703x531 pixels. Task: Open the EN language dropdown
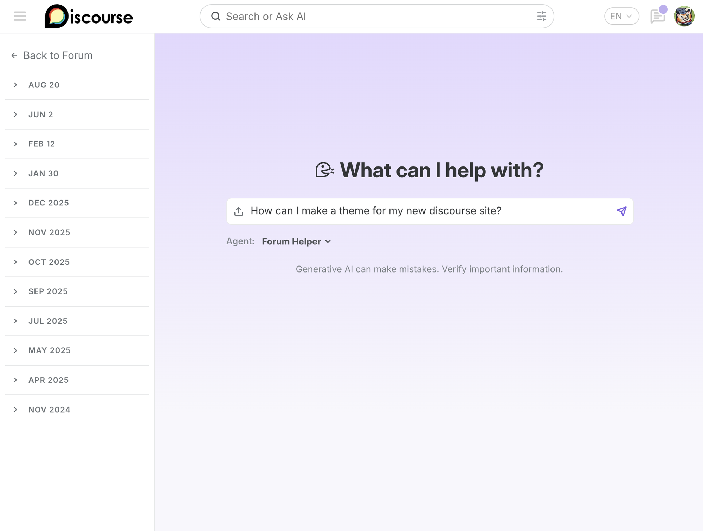coord(621,16)
